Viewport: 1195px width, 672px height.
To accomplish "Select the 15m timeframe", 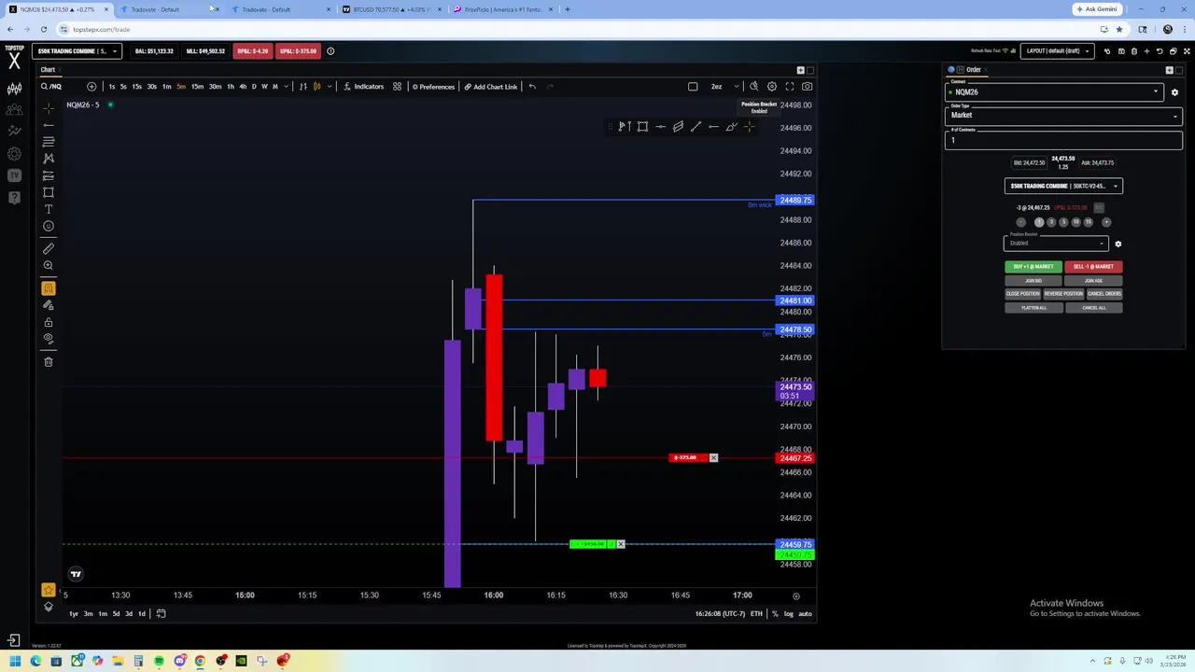I will pos(197,87).
